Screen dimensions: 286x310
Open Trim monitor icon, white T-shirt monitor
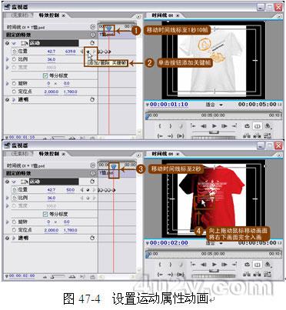[268, 135]
